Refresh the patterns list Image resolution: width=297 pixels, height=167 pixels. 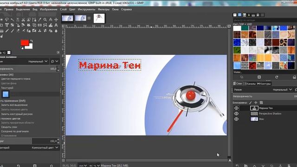pyautogui.click(x=277, y=77)
